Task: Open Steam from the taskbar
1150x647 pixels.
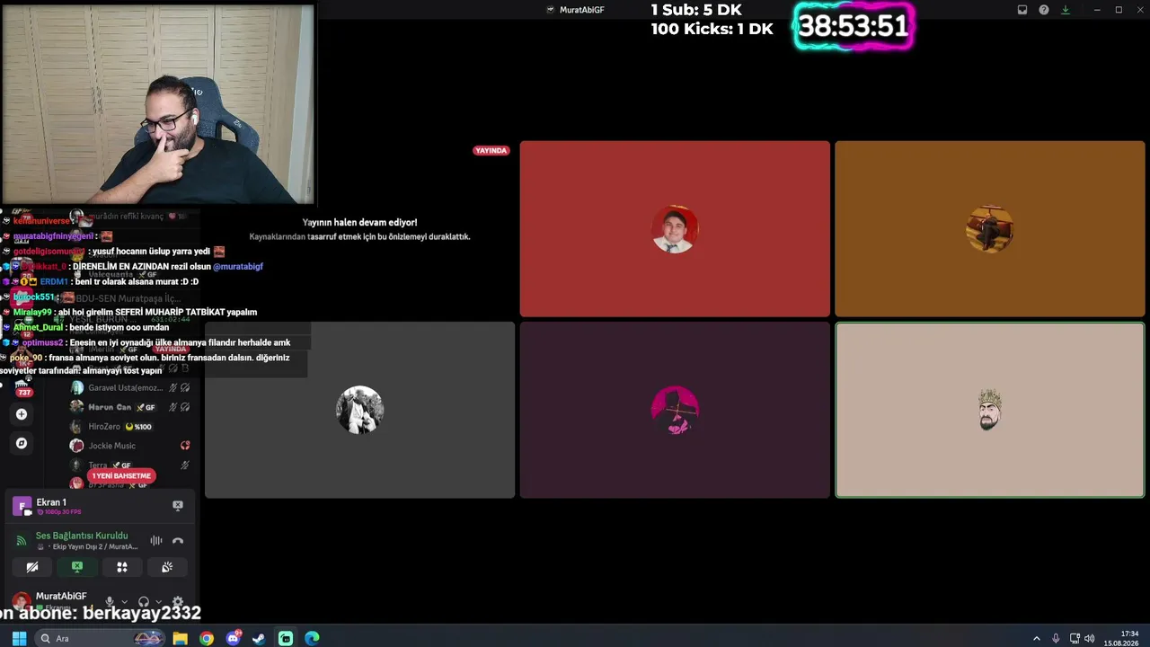Action: (x=259, y=638)
